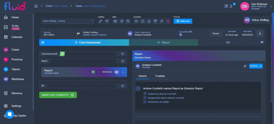Screen dimensions: 274x124
Task: Open the case notes icon under Info
Action: pos(115,21)
